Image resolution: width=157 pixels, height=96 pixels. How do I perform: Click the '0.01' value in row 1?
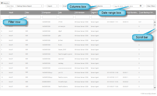(x=140, y=22)
